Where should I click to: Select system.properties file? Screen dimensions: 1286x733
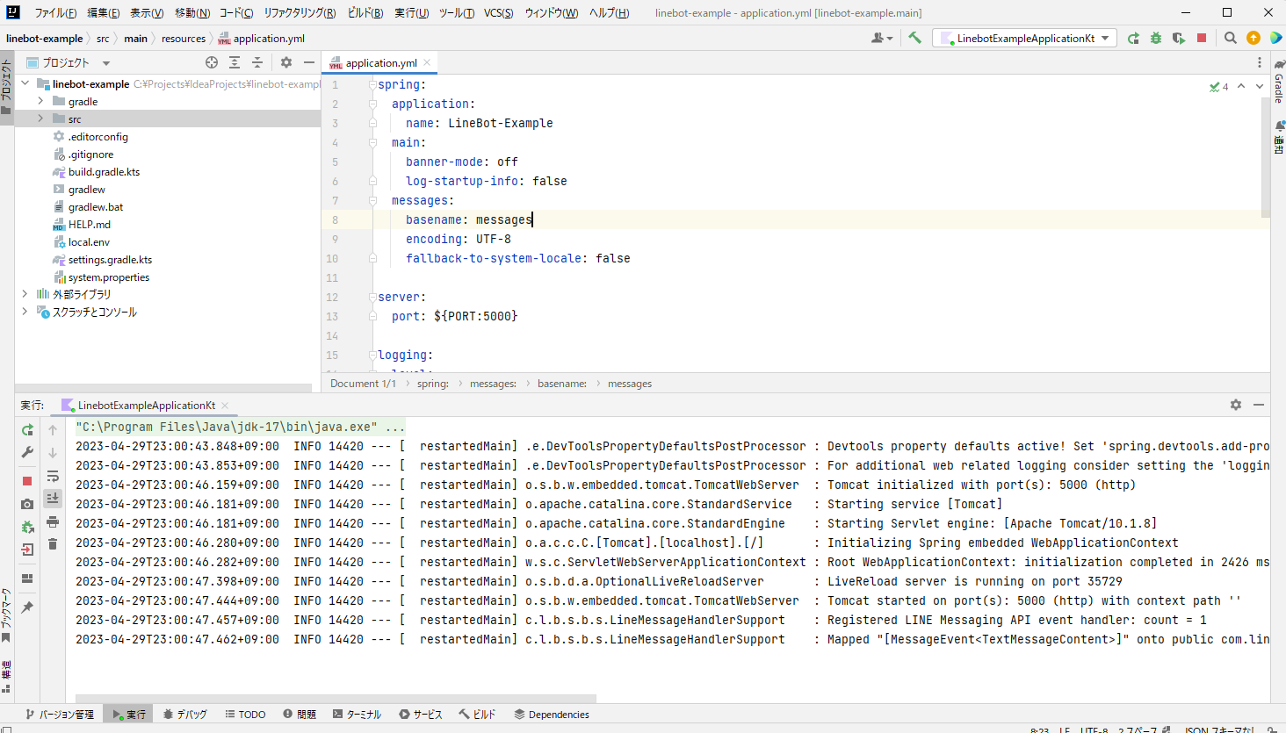click(x=109, y=277)
